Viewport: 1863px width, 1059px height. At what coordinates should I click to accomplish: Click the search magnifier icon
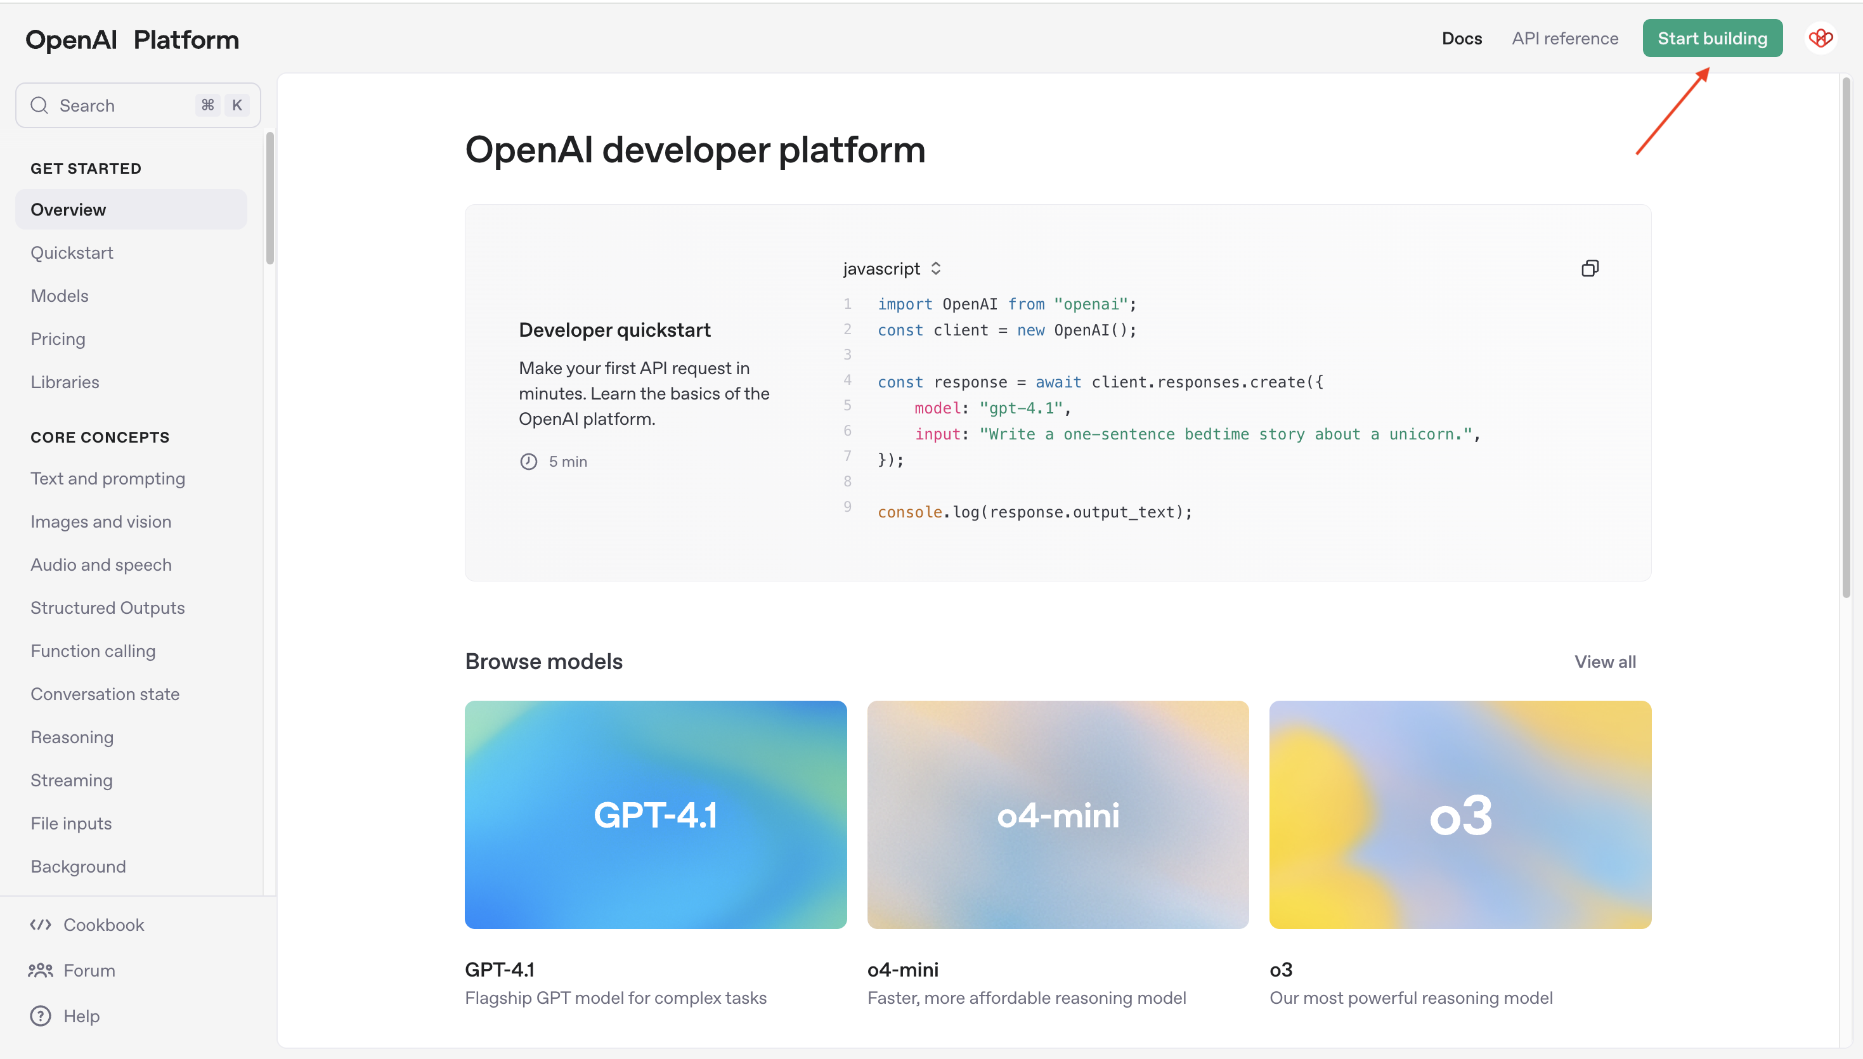(x=39, y=105)
